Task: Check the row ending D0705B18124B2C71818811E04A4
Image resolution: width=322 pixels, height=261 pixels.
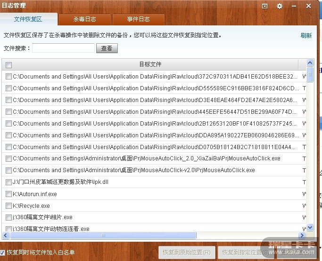Action: [x=8, y=147]
